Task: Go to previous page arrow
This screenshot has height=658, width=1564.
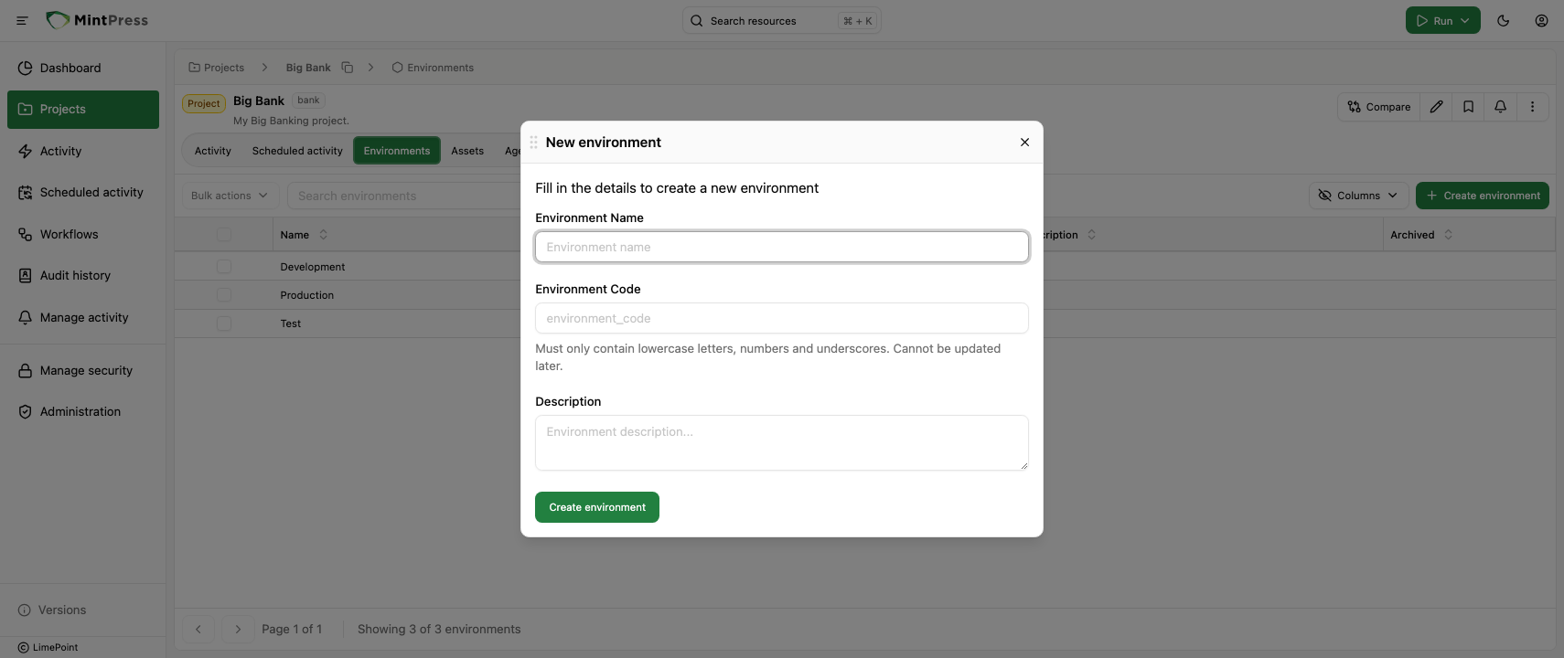Action: 198,629
